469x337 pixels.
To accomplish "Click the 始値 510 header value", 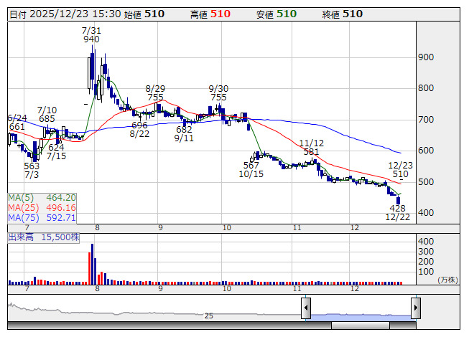I will point(144,14).
